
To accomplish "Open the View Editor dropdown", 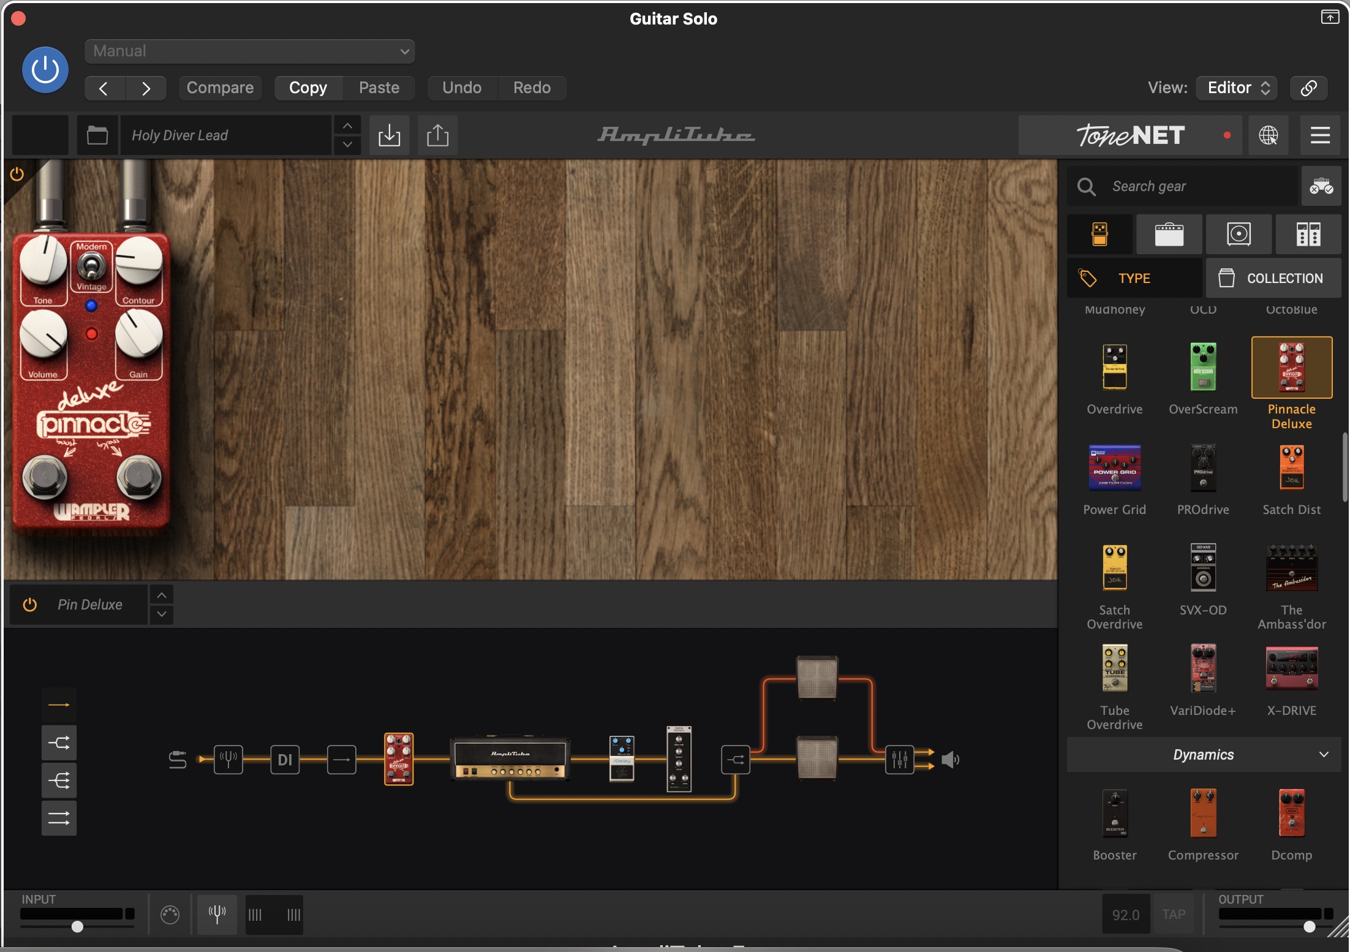I will [1237, 88].
